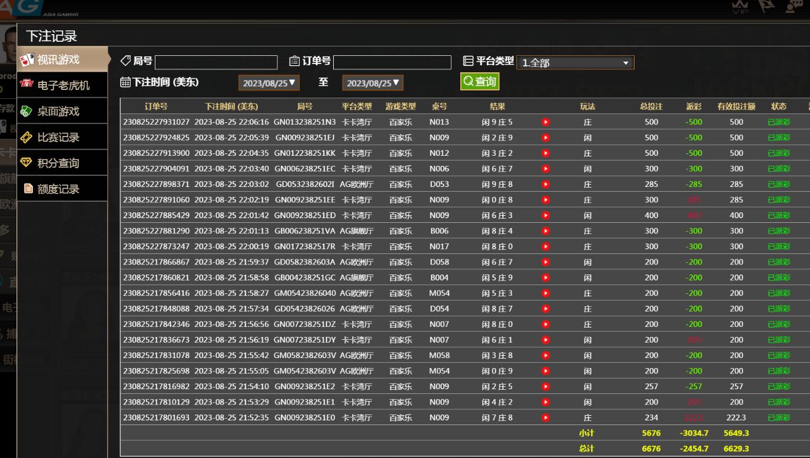
Task: Open the start date picker dropdown
Action: pos(270,83)
